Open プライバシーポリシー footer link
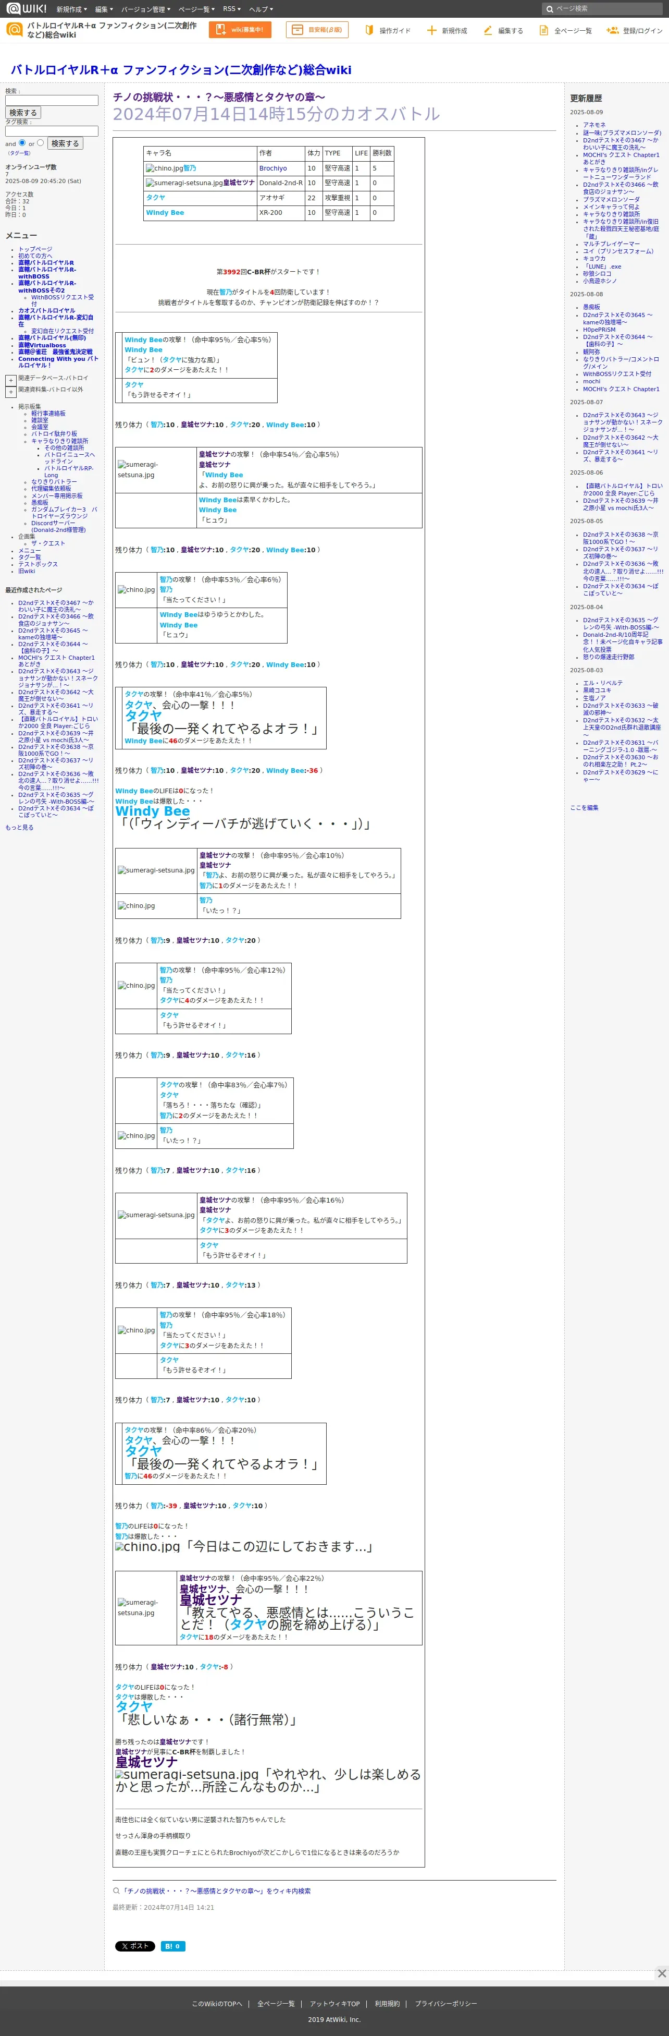Screen dimensions: 669x2036 [445, 2004]
